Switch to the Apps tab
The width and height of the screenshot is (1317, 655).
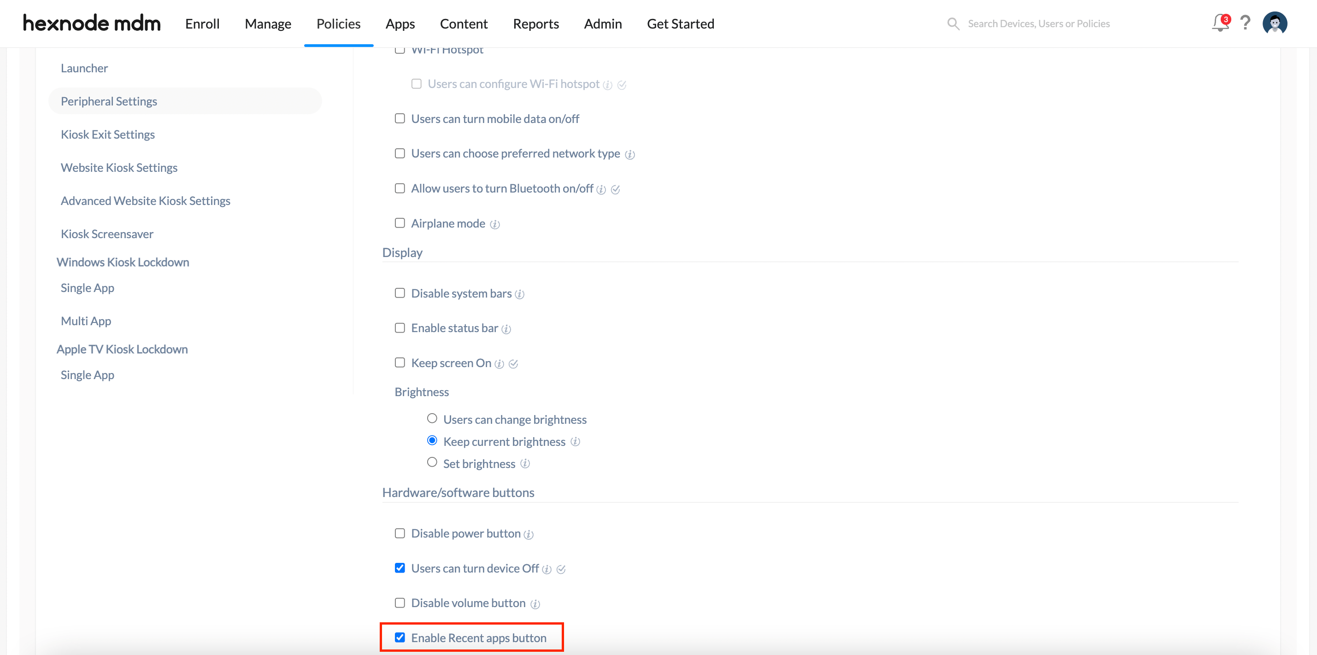pyautogui.click(x=400, y=23)
